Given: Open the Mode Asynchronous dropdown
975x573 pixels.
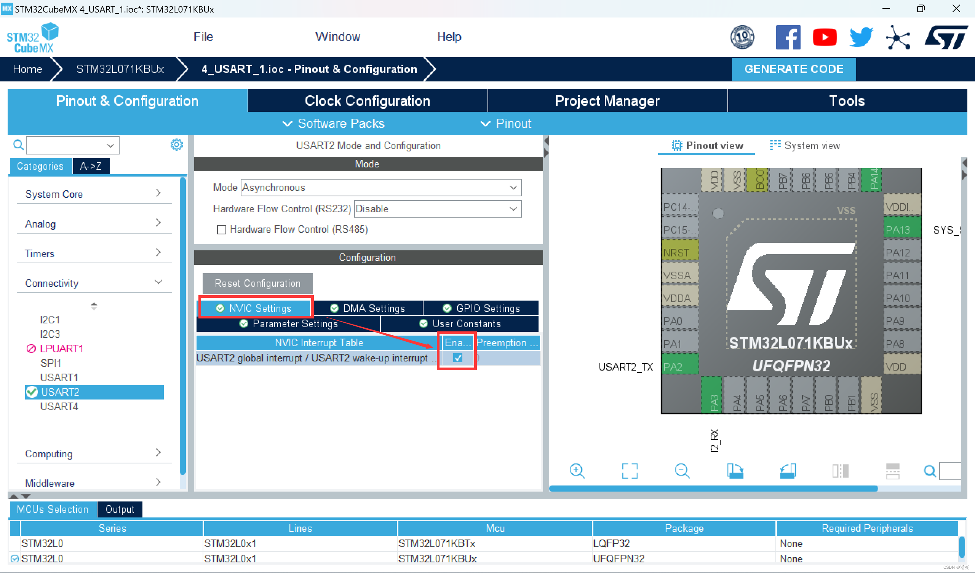Looking at the screenshot, I should [381, 188].
